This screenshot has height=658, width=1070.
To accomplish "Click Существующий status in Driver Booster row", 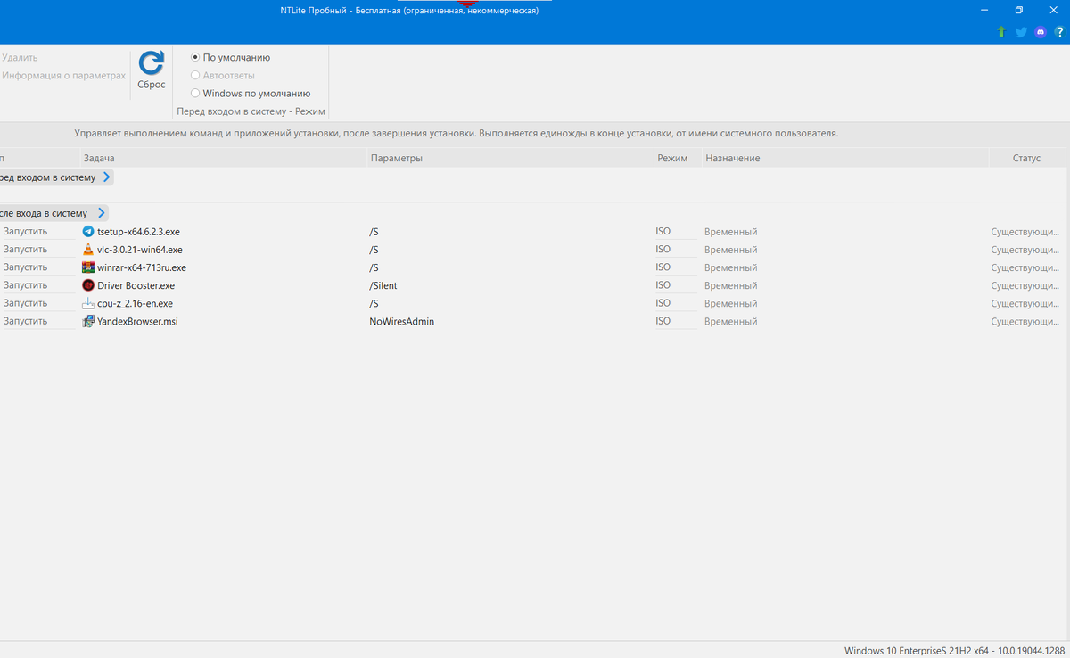I will coord(1025,285).
